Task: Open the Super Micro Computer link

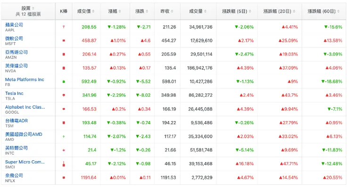Action: (x=25, y=162)
